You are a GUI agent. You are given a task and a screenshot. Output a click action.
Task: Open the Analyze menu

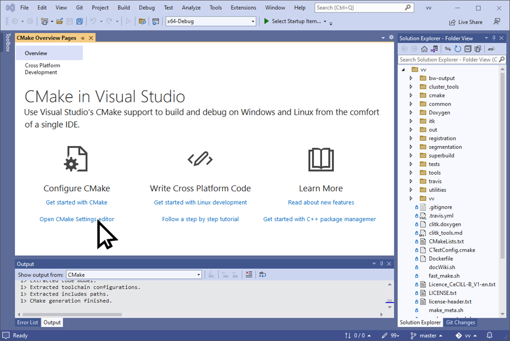[x=191, y=7]
